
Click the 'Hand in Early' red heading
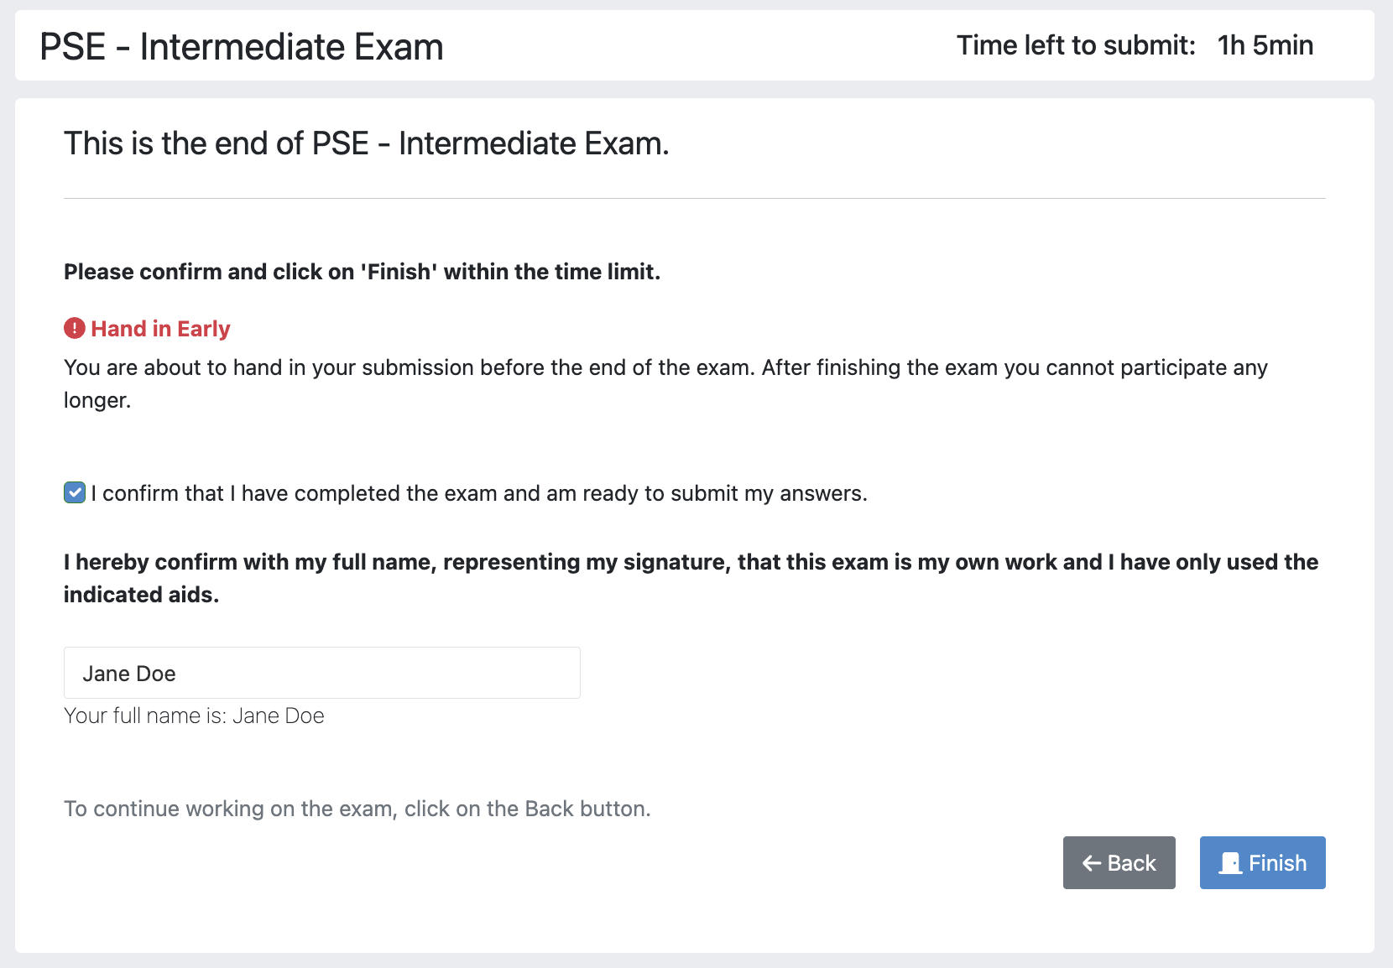[x=160, y=329]
